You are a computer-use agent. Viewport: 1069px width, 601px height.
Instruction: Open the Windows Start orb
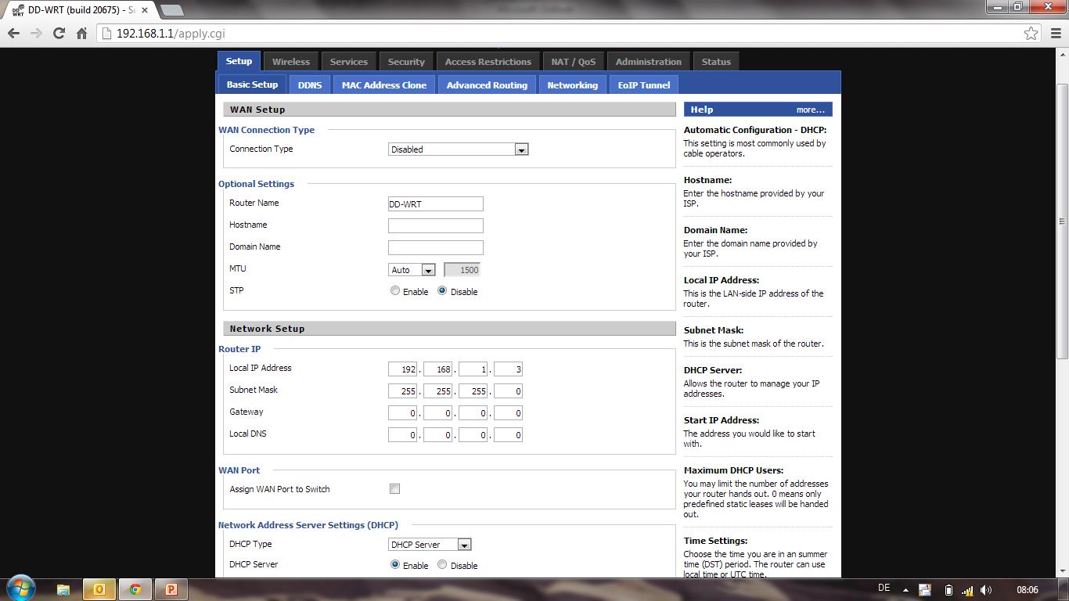(21, 588)
